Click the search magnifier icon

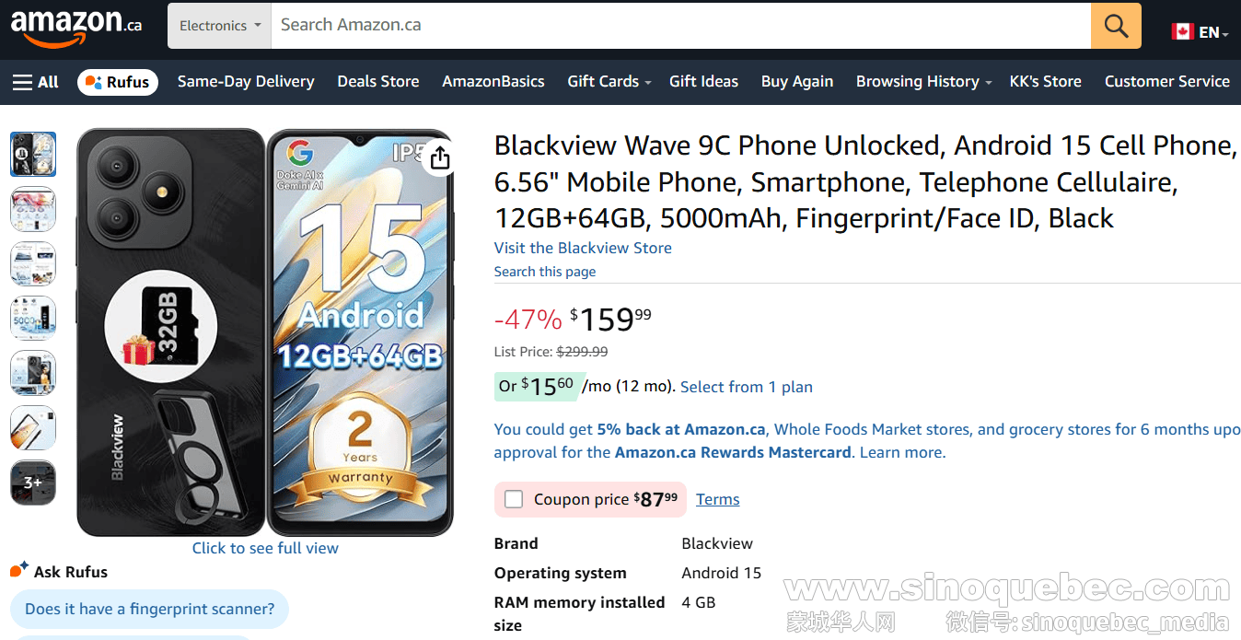click(1116, 26)
